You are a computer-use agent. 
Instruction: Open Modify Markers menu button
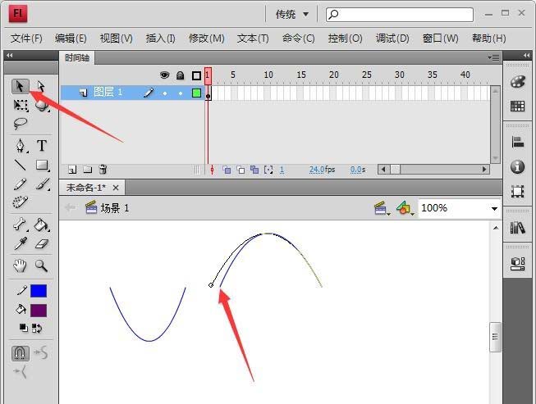268,170
